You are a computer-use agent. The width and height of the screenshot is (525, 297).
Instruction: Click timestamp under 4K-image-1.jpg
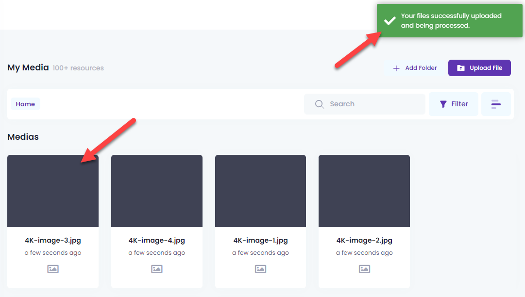[x=260, y=253]
